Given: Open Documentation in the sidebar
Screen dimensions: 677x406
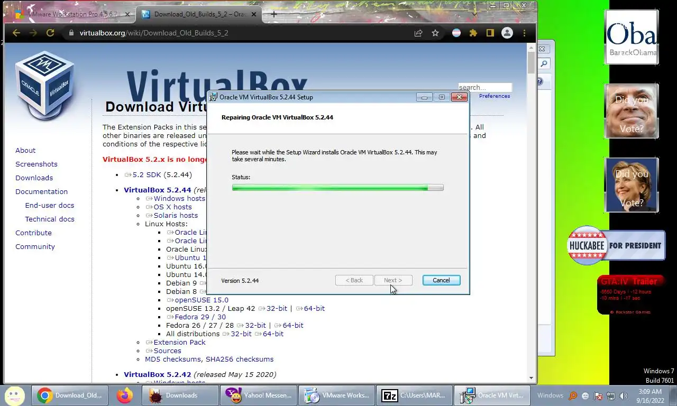Looking at the screenshot, I should [x=41, y=192].
